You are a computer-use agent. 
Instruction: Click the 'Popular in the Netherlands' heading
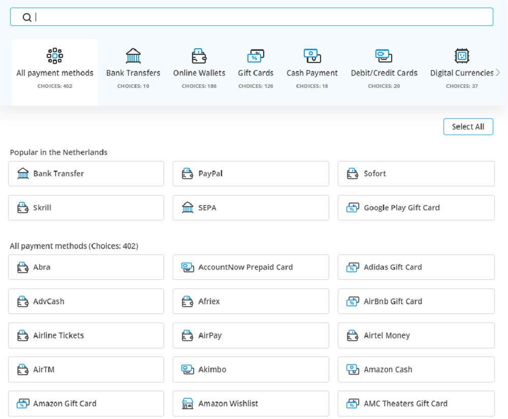click(58, 152)
